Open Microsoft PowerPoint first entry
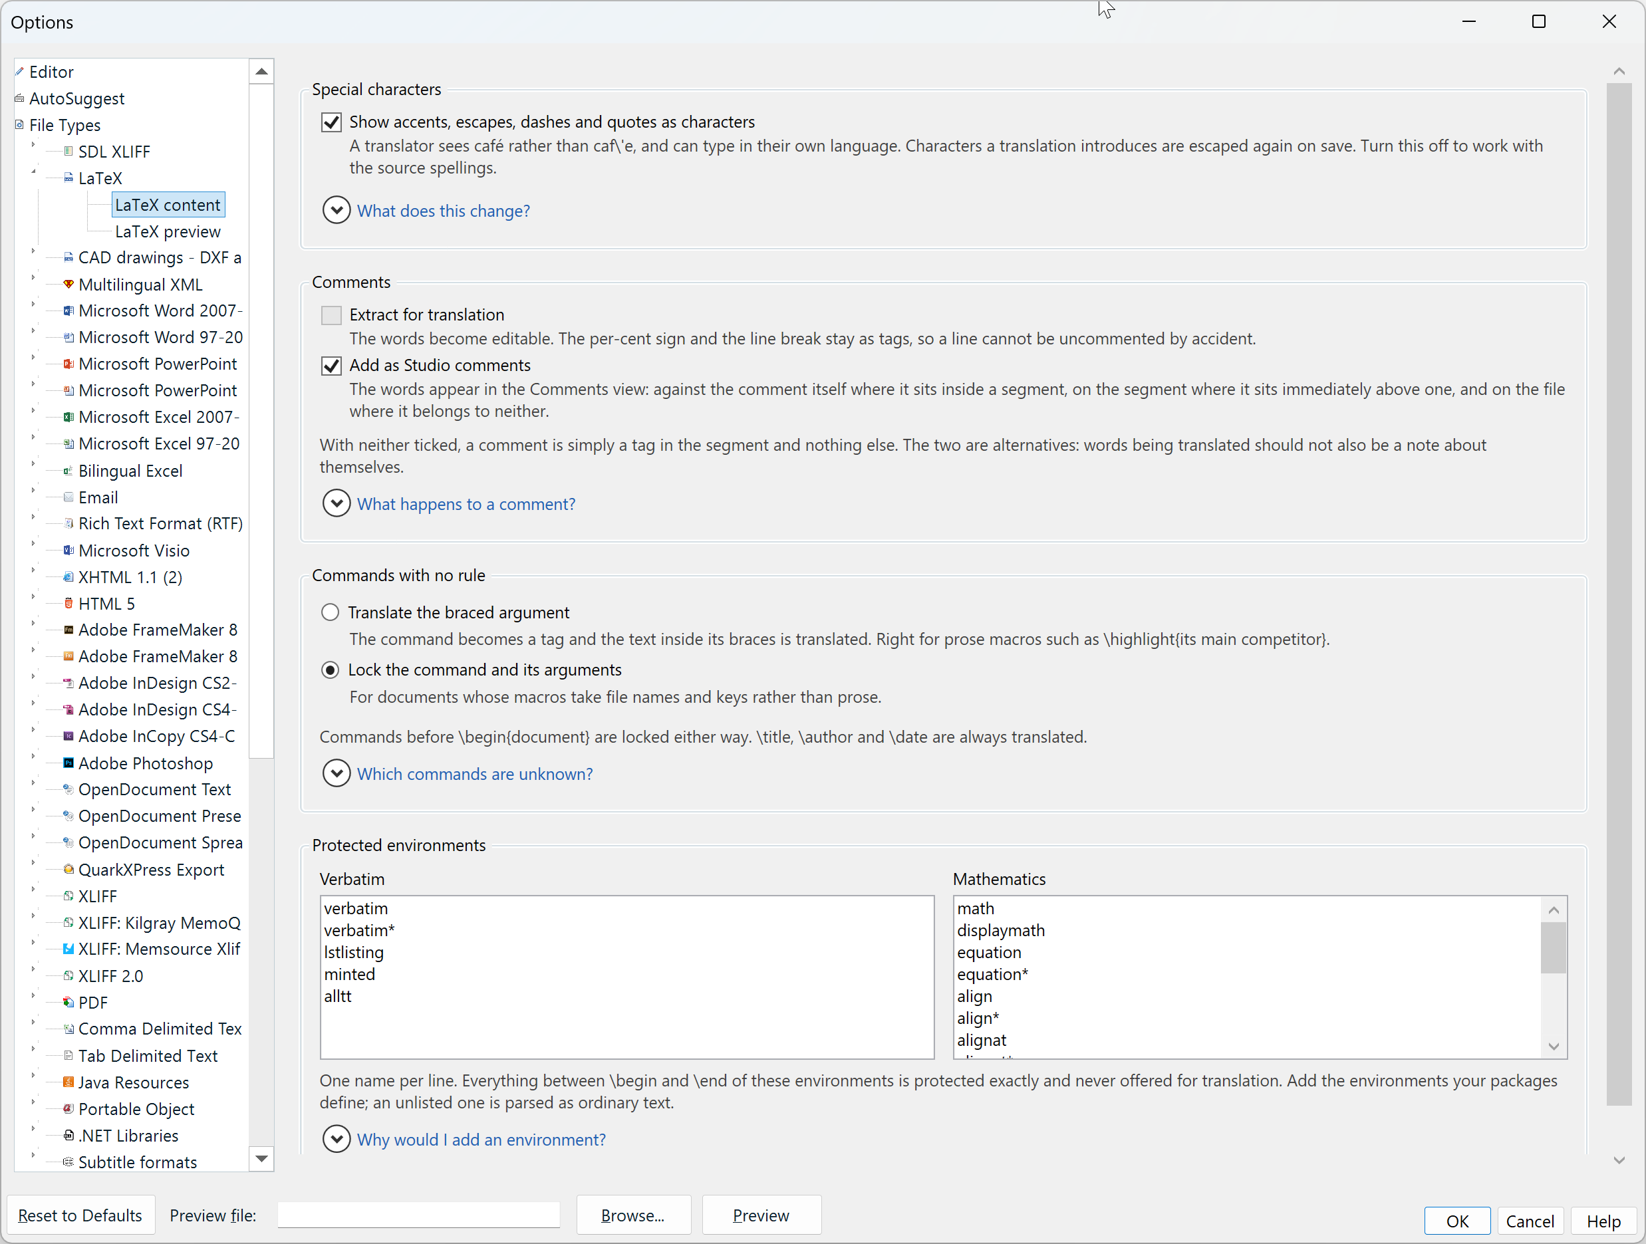The width and height of the screenshot is (1646, 1244). pyautogui.click(x=158, y=364)
